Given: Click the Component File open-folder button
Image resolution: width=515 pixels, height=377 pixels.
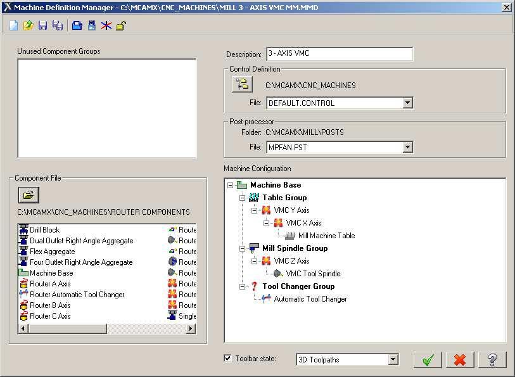Looking at the screenshot, I should pos(29,195).
